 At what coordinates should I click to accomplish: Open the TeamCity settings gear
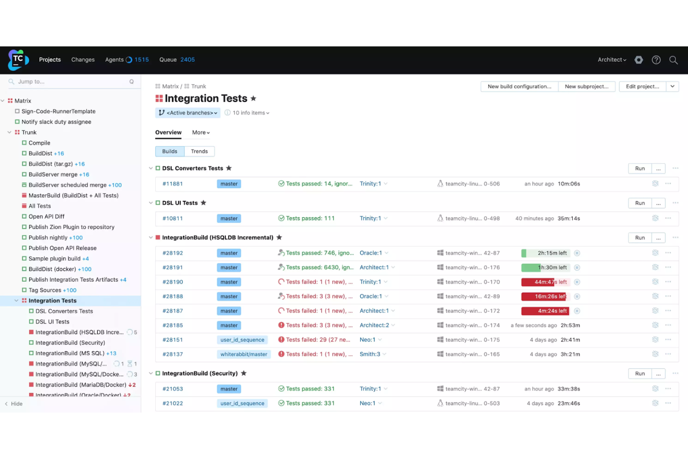[x=639, y=60]
